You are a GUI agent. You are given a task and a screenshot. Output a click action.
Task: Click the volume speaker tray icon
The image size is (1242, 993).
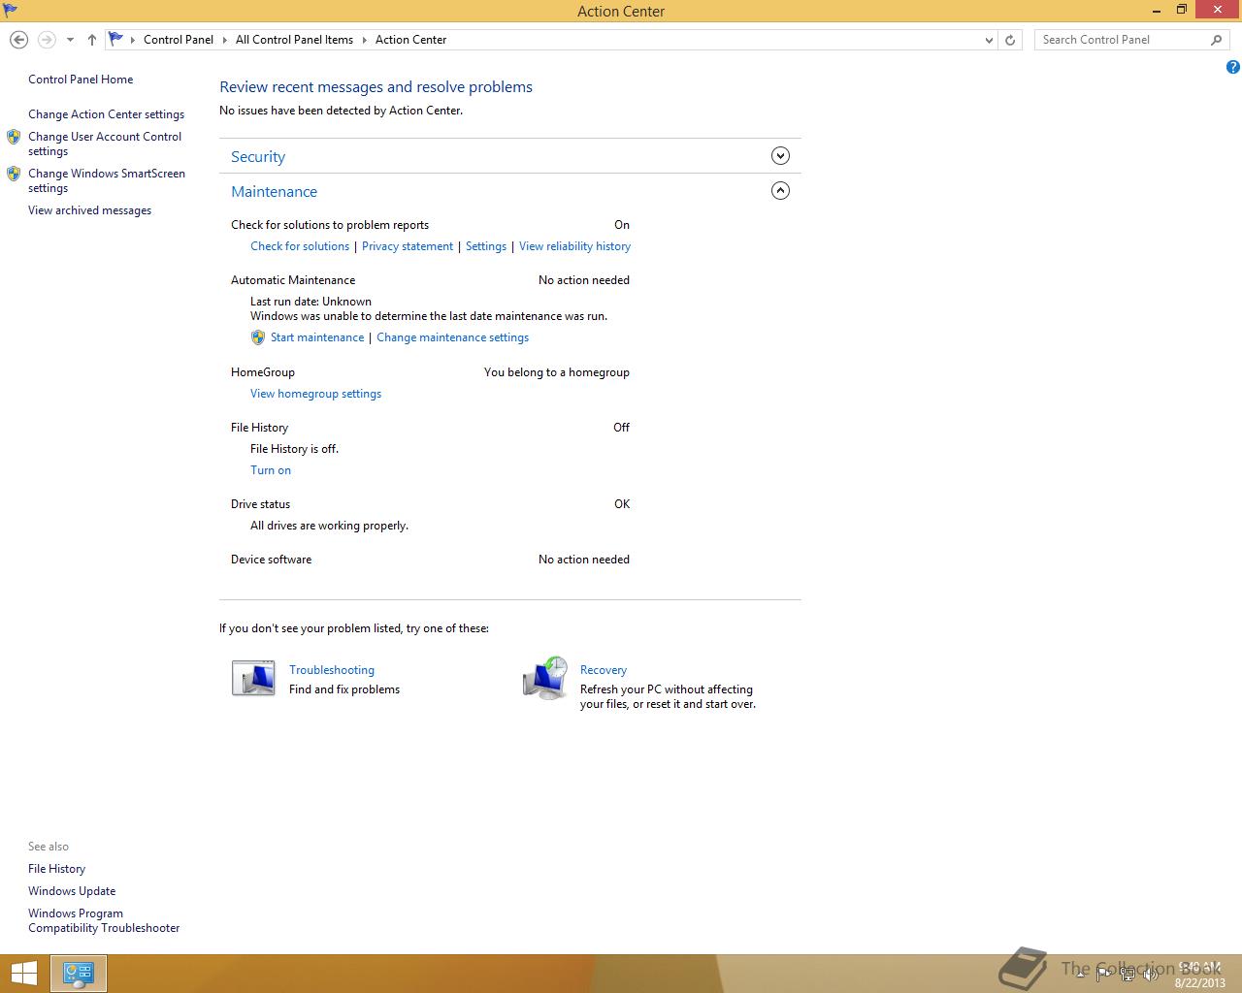click(1151, 974)
